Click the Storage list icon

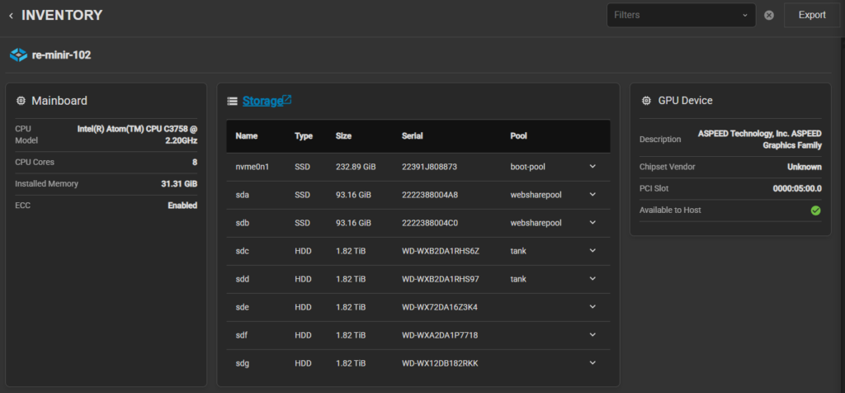click(x=232, y=101)
